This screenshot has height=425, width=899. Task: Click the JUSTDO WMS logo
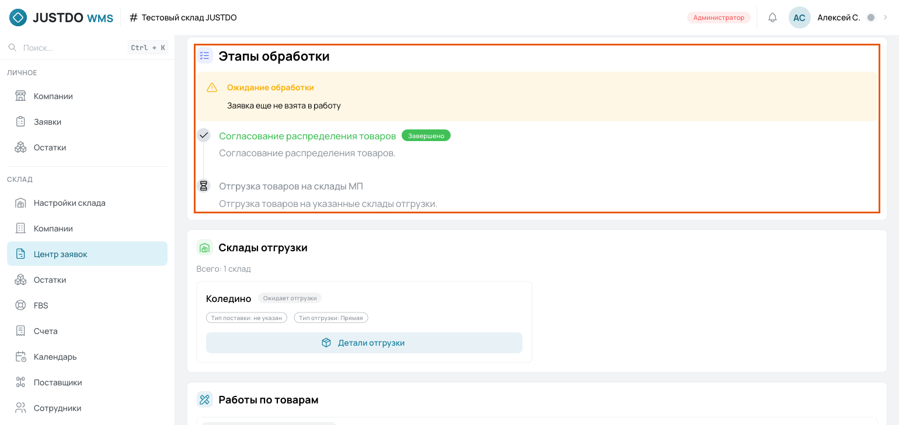[61, 17]
